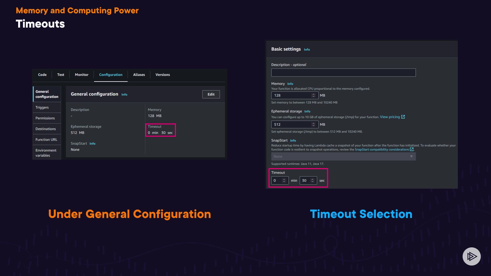Click Ephemeral storage stepper arrows
The width and height of the screenshot is (491, 276).
pyautogui.click(x=313, y=124)
